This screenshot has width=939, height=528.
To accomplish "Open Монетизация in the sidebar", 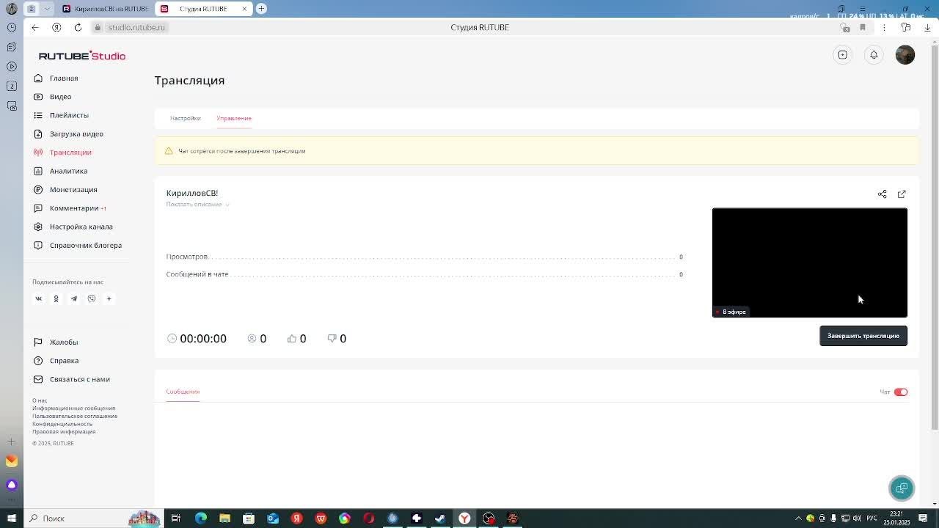I will click(x=73, y=189).
